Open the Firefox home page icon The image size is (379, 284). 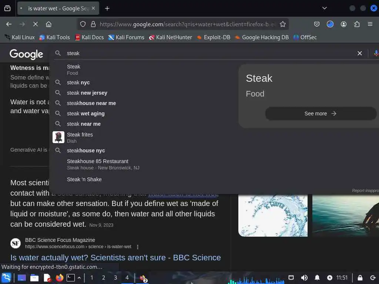point(48,24)
